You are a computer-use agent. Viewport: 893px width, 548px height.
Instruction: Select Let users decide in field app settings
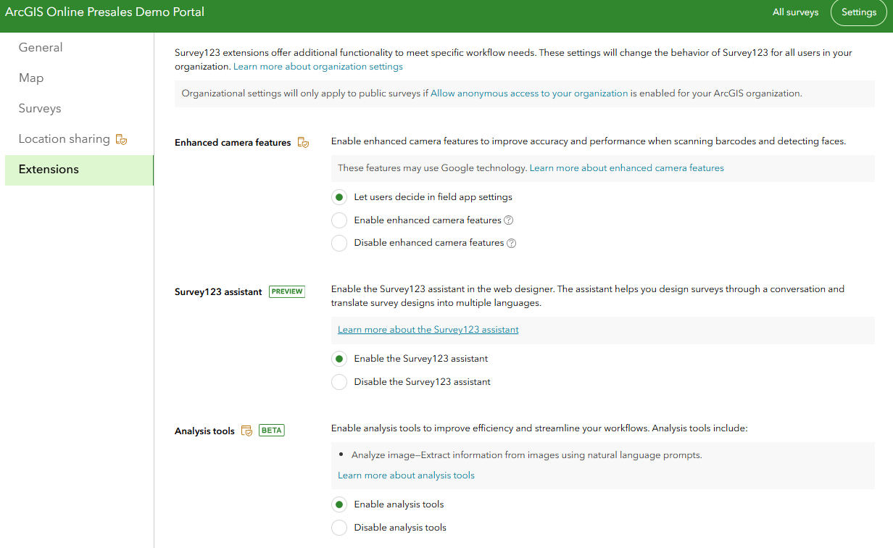click(338, 197)
